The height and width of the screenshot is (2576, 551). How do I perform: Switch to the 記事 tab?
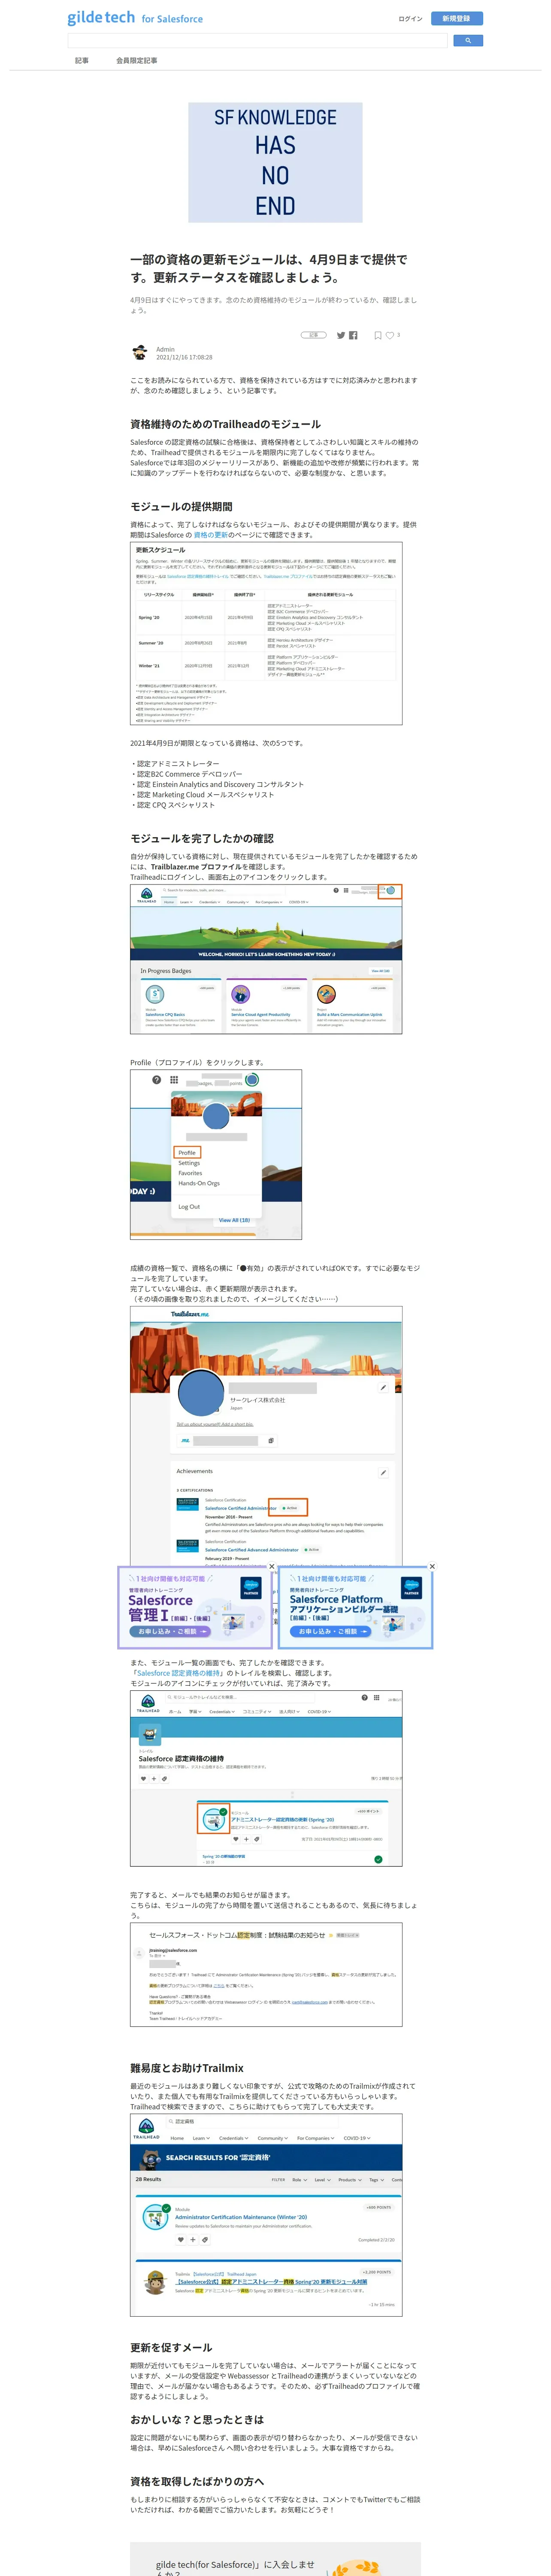point(82,61)
